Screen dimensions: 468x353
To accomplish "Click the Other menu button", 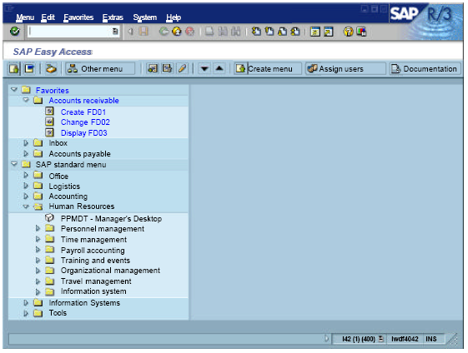I will point(100,69).
